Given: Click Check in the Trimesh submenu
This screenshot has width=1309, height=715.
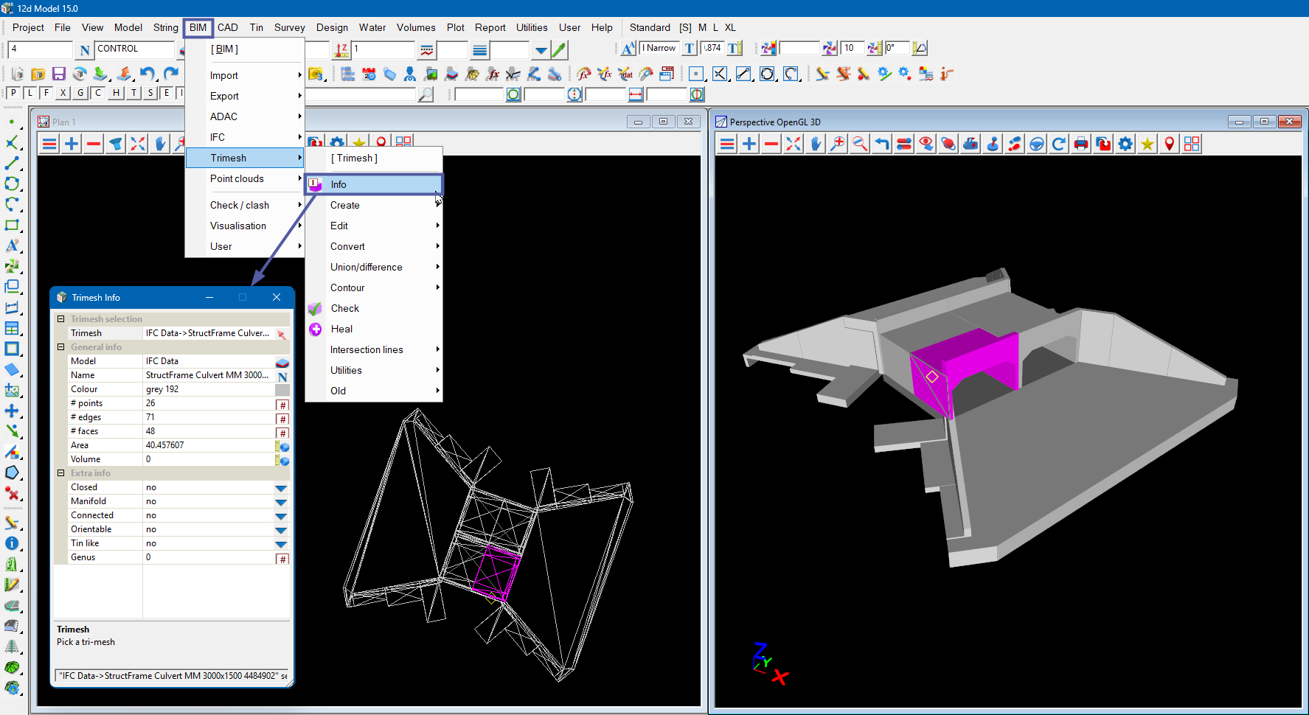Looking at the screenshot, I should point(344,309).
